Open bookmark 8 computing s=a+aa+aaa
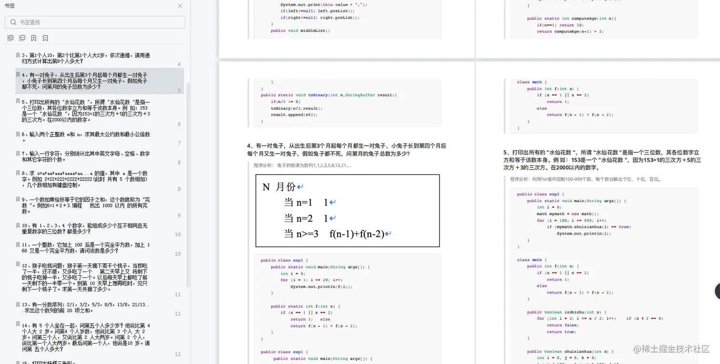The width and height of the screenshot is (720, 364). (95, 179)
